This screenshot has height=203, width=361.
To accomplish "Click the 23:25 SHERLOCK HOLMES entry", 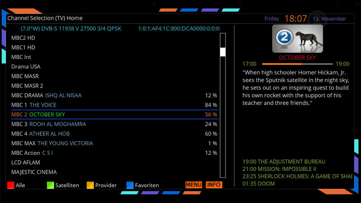I will 297,176.
